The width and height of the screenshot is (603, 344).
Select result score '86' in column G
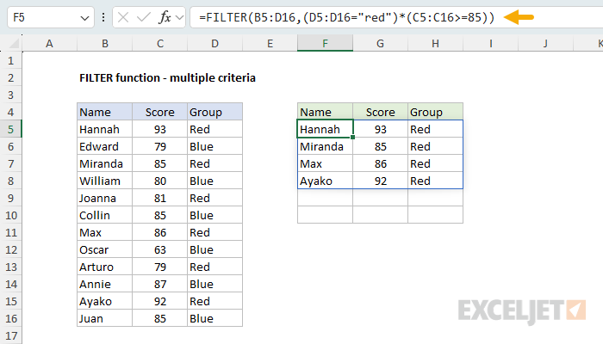381,164
